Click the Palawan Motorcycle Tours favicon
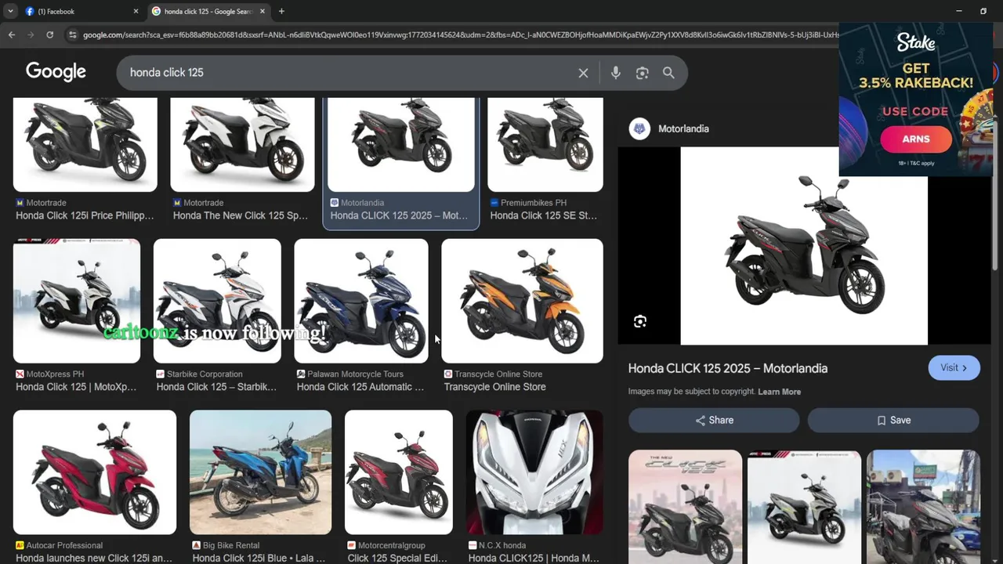1003x564 pixels. coord(301,374)
